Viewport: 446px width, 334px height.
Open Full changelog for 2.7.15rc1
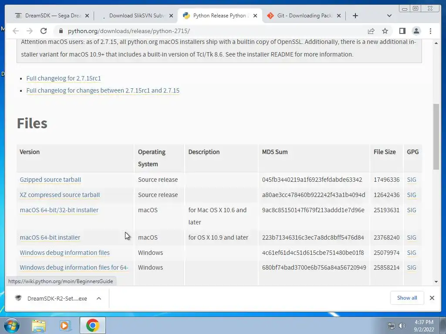(x=64, y=78)
